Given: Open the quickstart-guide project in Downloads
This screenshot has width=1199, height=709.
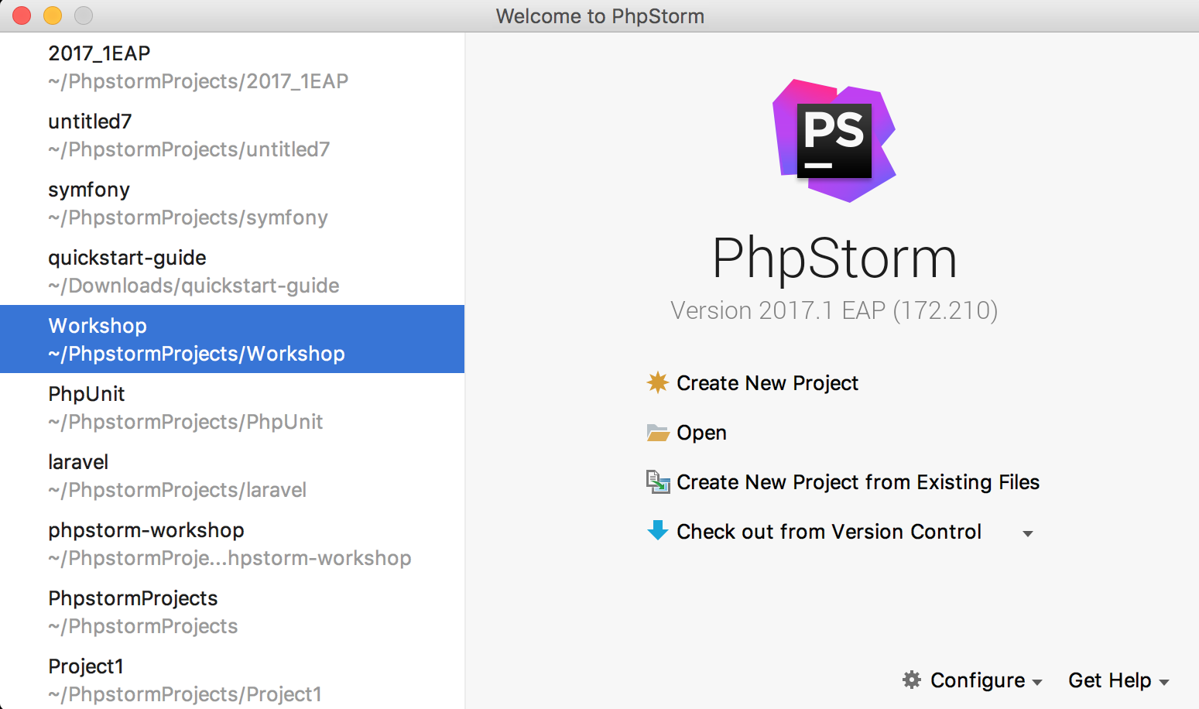Looking at the screenshot, I should click(x=194, y=271).
